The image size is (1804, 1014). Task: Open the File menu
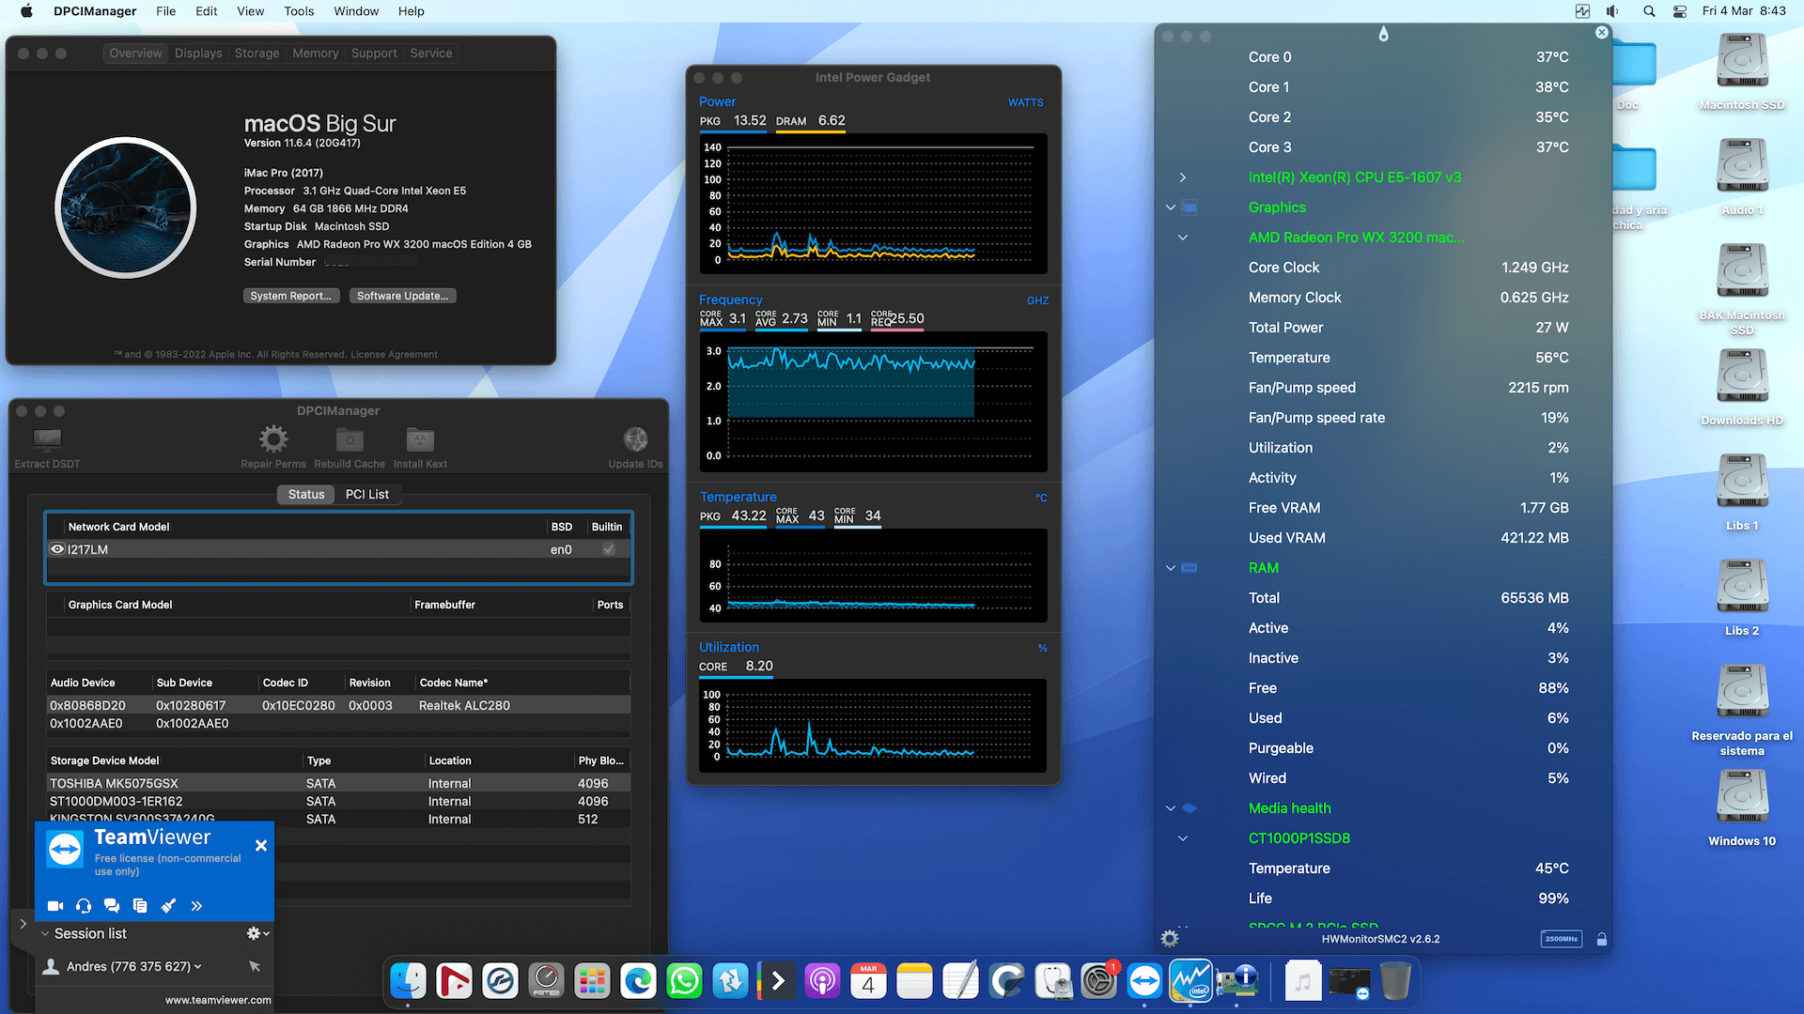[x=166, y=11]
